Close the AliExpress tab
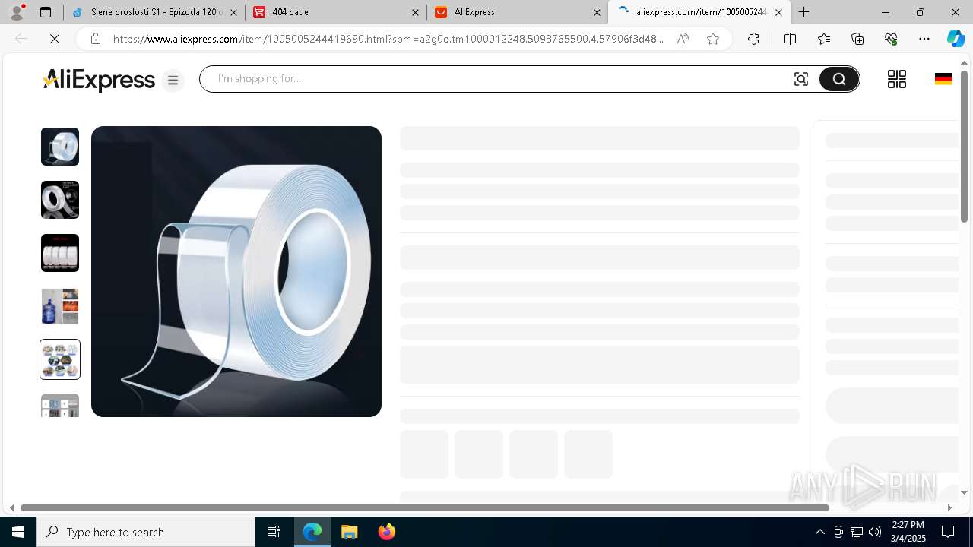 (597, 12)
